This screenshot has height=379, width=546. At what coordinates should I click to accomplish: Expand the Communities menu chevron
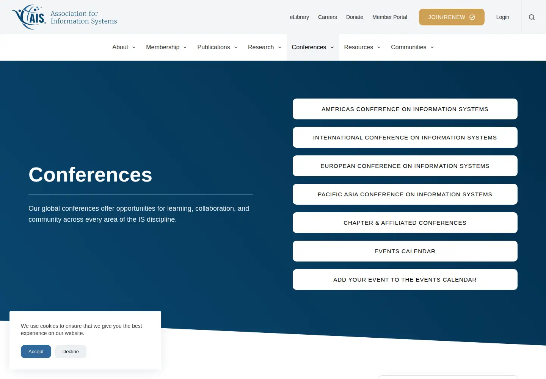click(x=432, y=47)
